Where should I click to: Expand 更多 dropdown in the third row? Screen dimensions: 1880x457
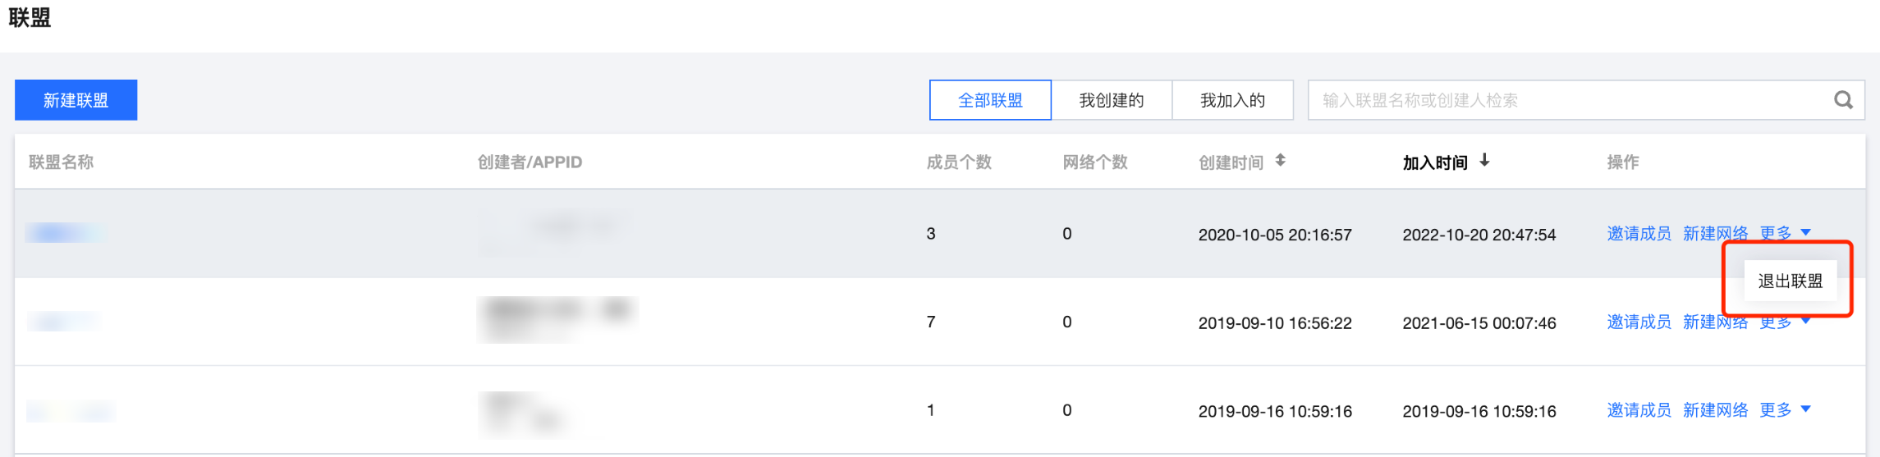1785,410
